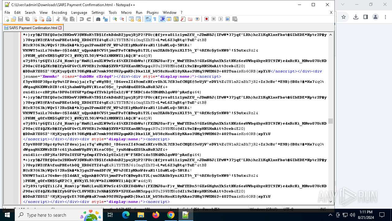This screenshot has width=392, height=221.
Task: Play back recorded macro
Action: [221, 19]
